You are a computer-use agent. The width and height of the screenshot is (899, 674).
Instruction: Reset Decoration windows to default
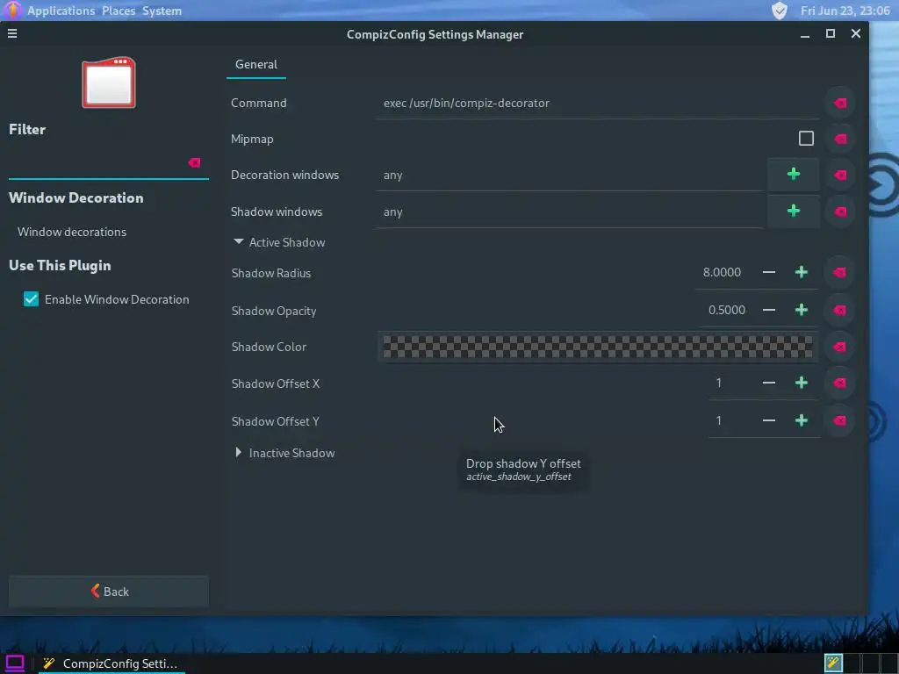840,175
